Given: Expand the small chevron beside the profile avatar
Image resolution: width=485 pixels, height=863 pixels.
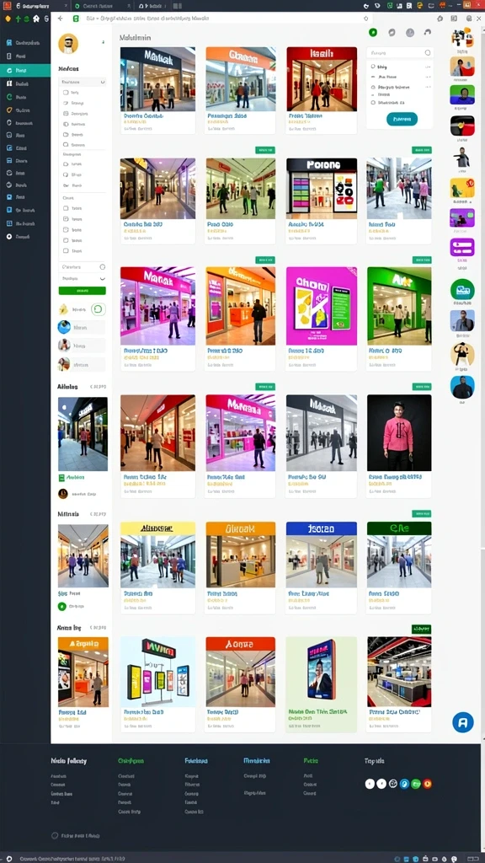Looking at the screenshot, I should point(103,42).
